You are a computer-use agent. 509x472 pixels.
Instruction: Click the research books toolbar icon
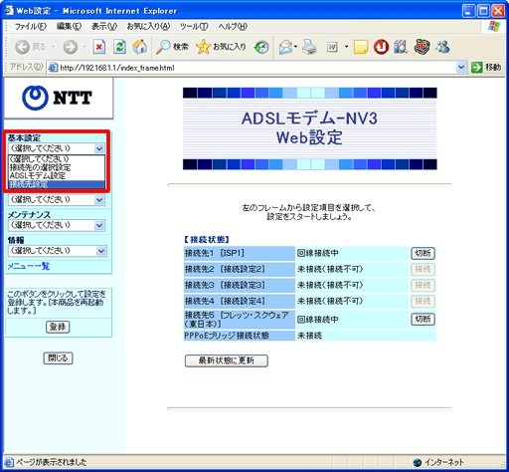tap(401, 47)
